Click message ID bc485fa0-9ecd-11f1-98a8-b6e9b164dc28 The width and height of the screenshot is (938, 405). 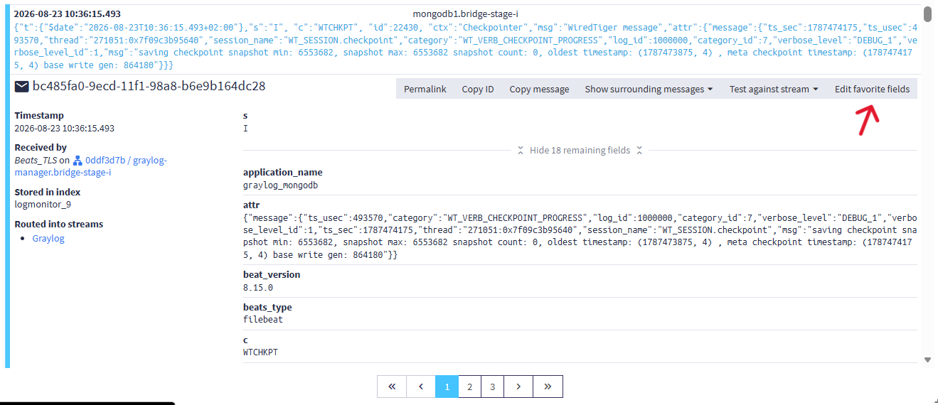point(149,87)
